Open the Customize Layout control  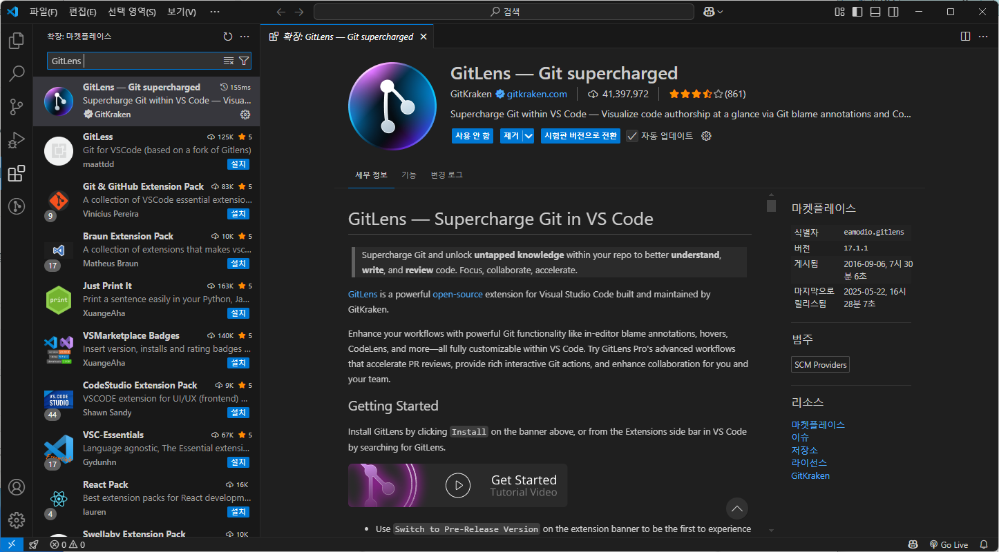(839, 12)
